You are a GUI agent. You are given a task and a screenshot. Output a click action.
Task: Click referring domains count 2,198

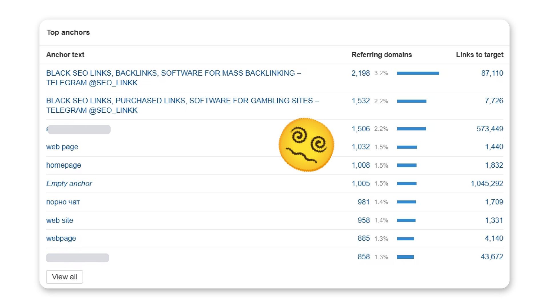pos(361,73)
